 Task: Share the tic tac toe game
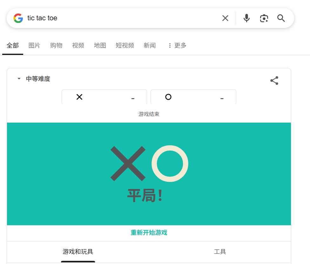point(274,81)
